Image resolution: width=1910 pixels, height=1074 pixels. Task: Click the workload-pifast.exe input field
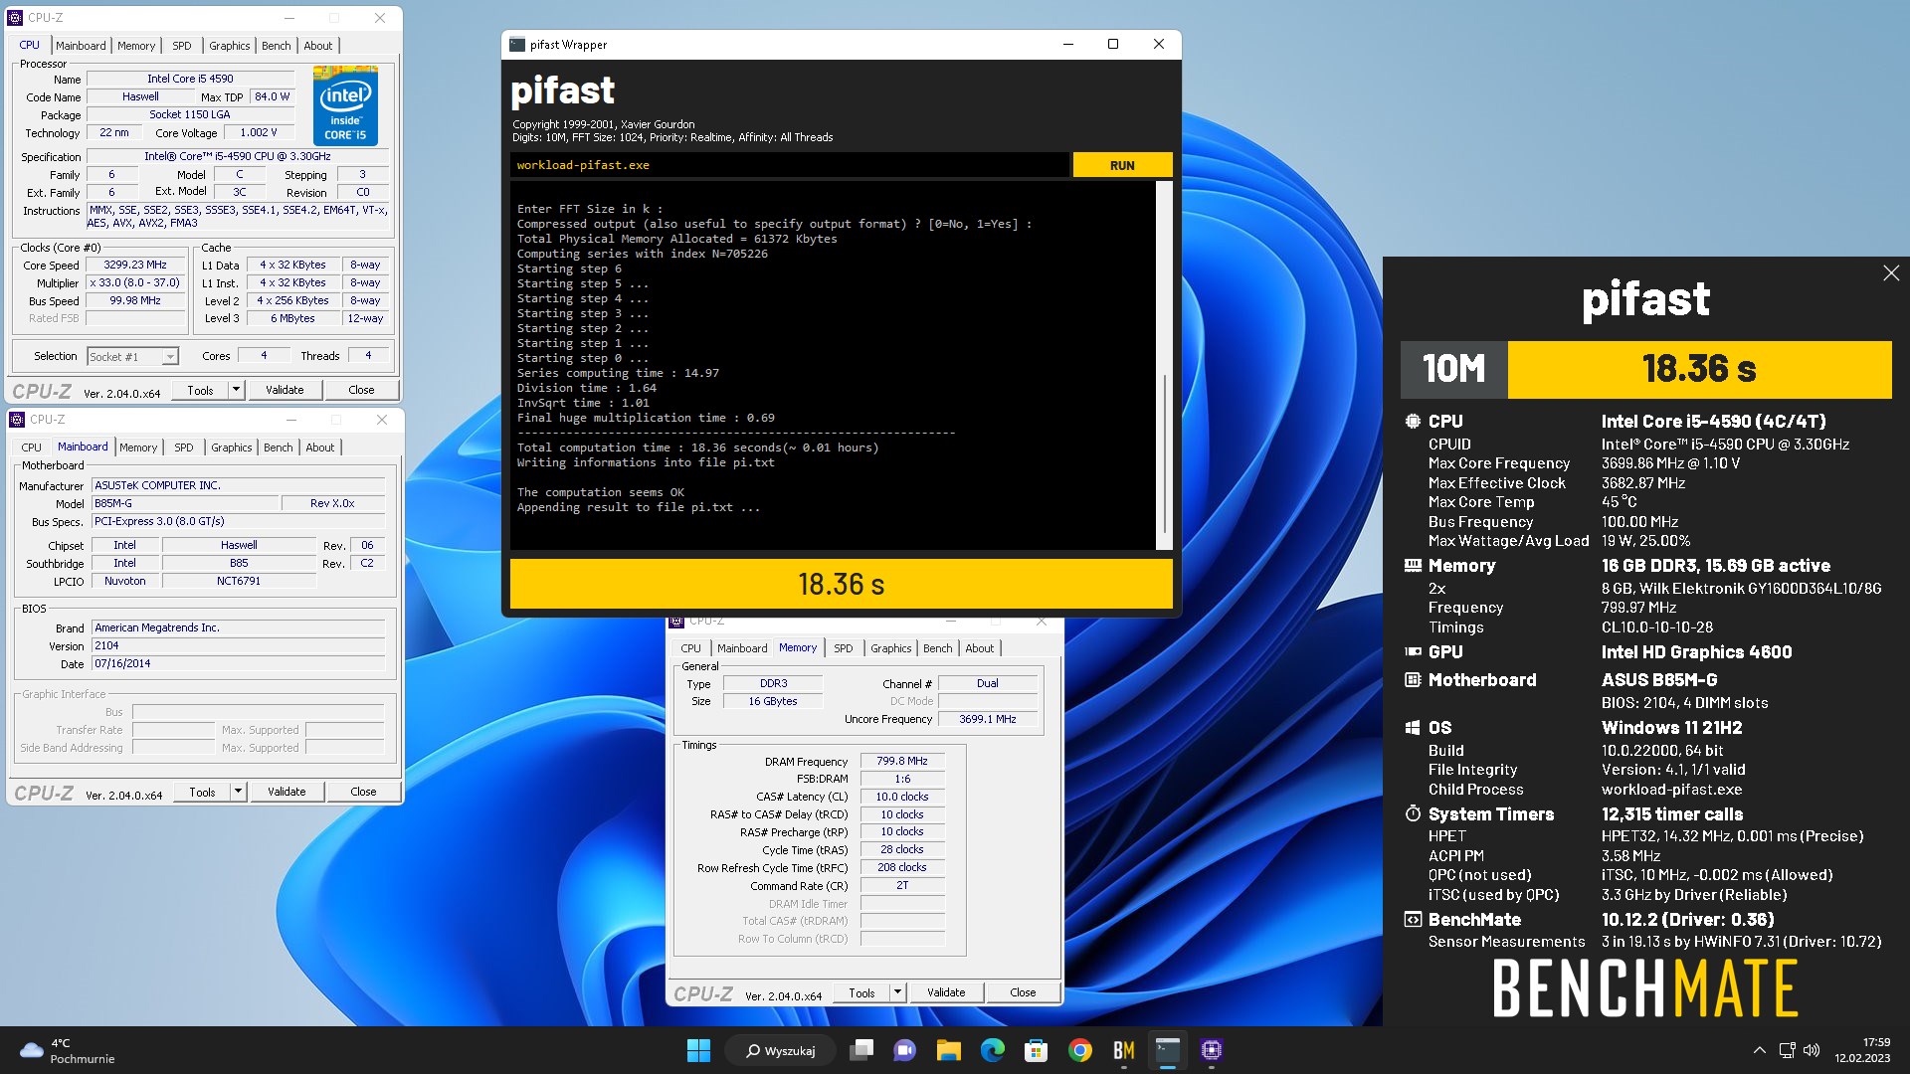790,165
